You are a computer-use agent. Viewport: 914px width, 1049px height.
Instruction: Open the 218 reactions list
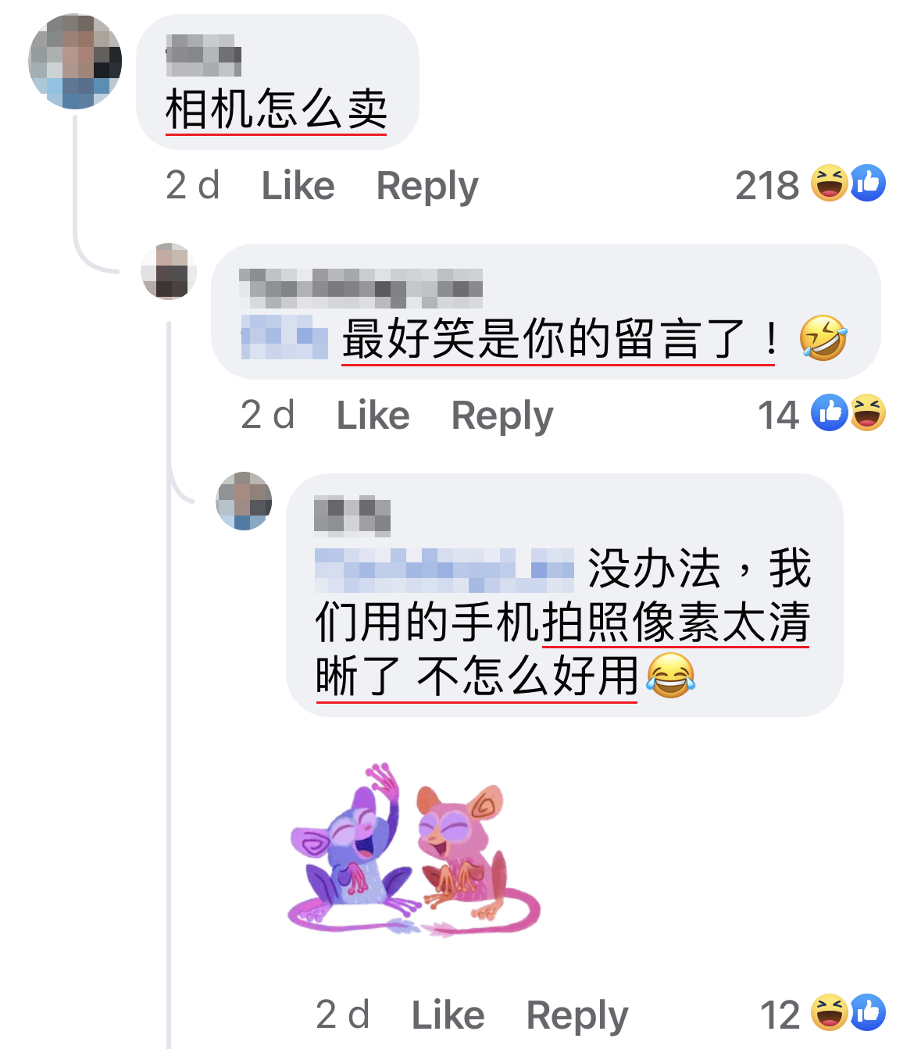pyautogui.click(x=767, y=186)
